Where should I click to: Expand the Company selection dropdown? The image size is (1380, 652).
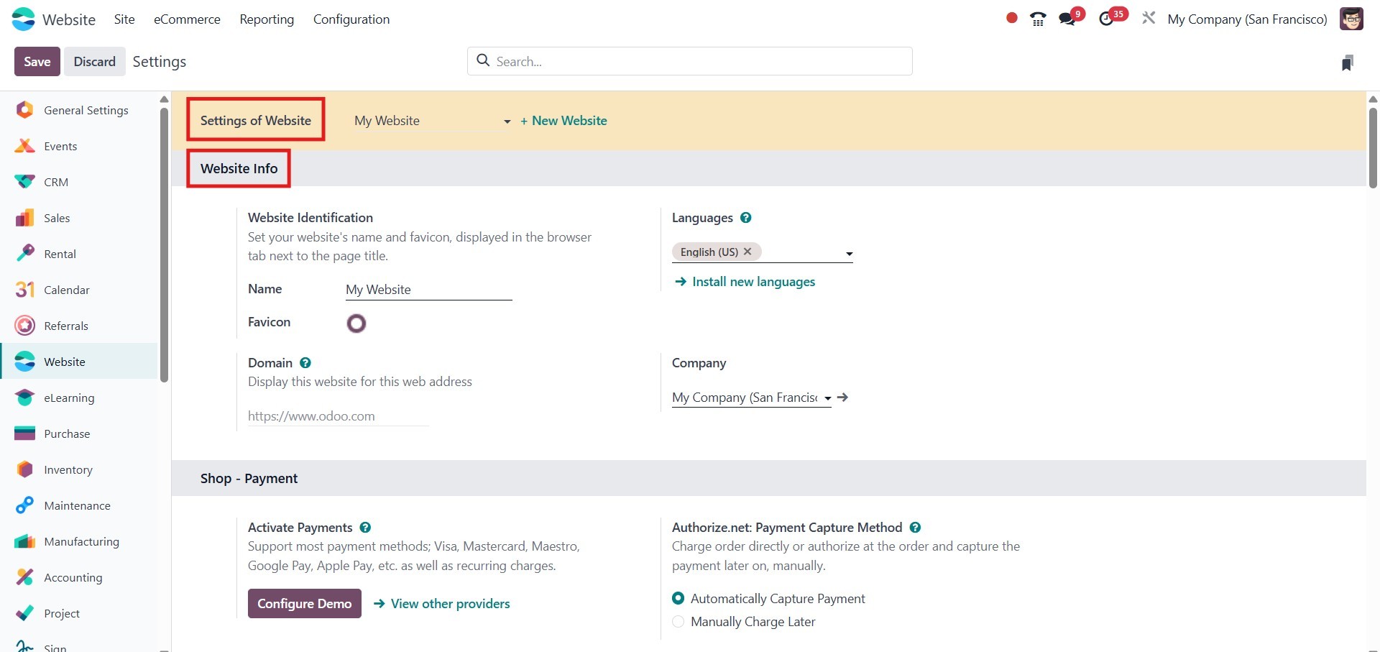coord(827,398)
